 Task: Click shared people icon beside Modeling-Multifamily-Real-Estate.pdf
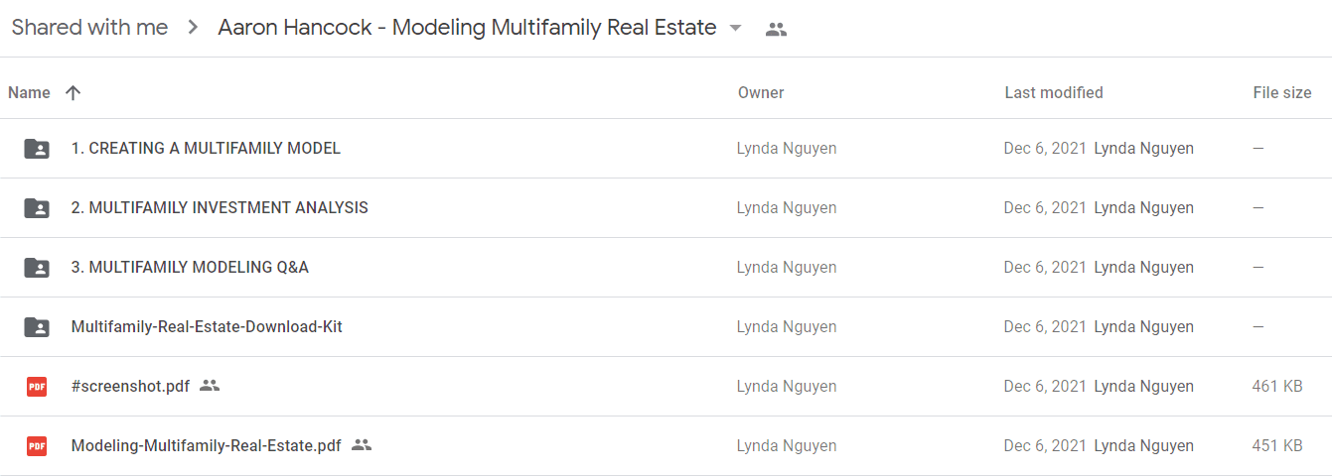coord(362,445)
